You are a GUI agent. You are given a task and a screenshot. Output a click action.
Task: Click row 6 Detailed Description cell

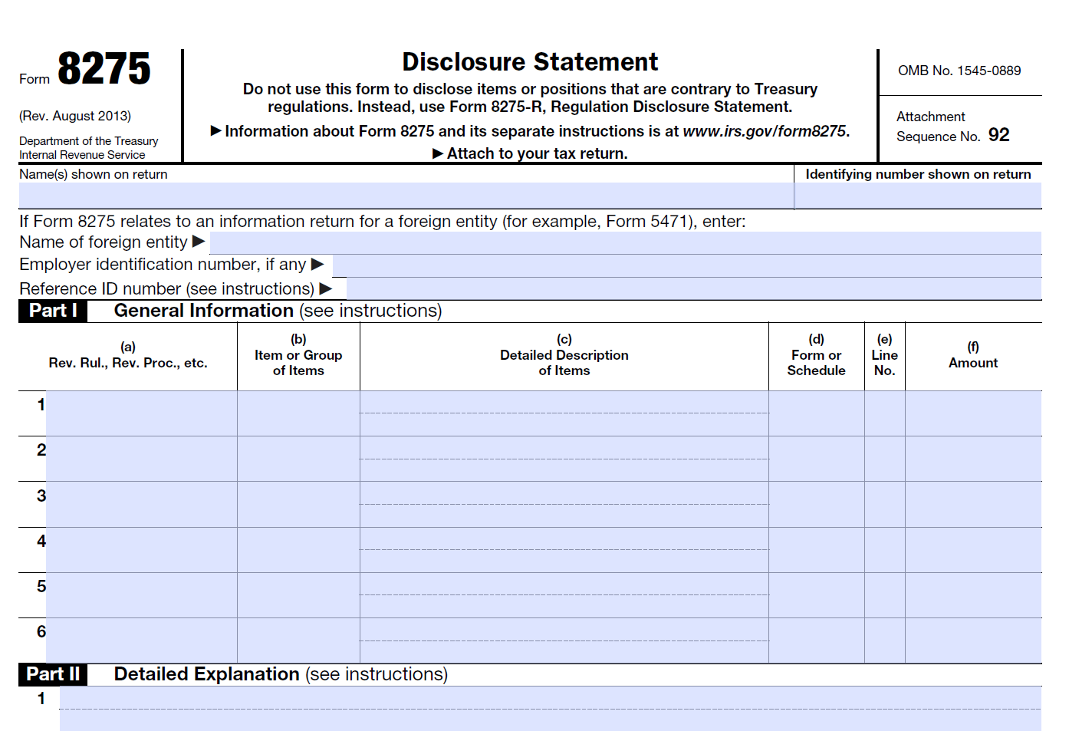point(564,640)
